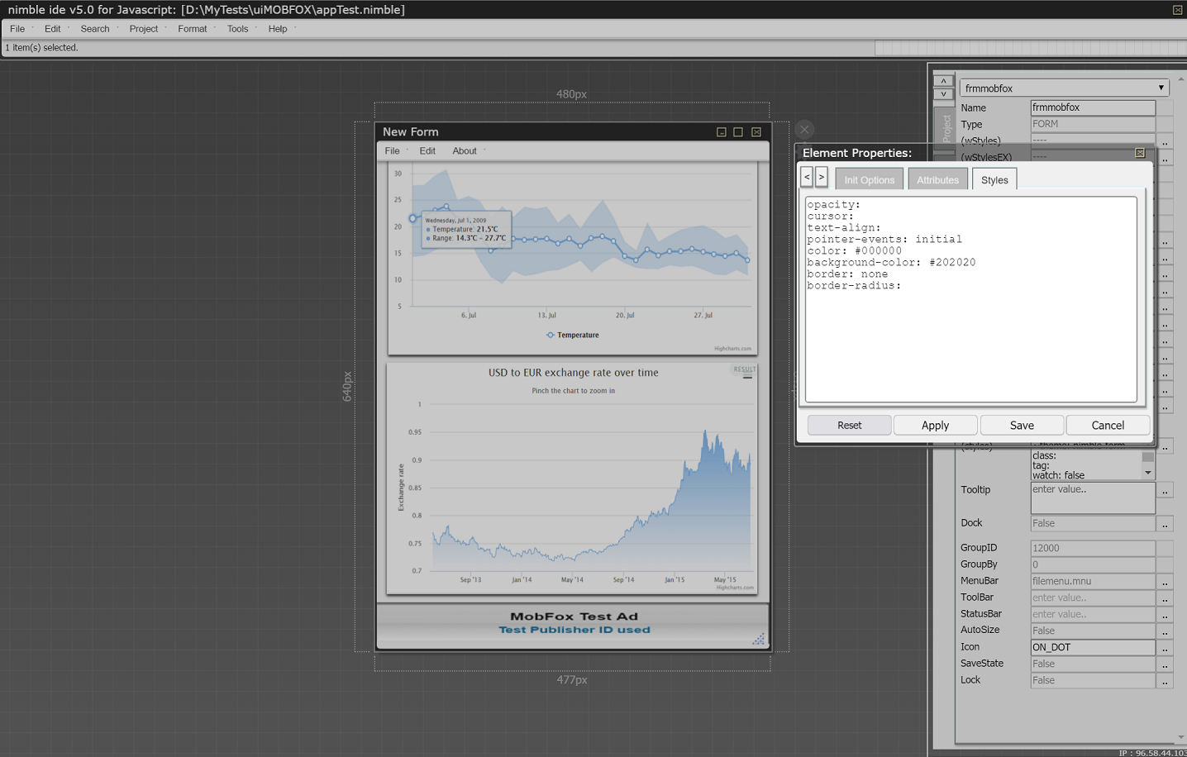The image size is (1187, 757).
Task: Close the nimble ide main window
Action: point(1177,10)
